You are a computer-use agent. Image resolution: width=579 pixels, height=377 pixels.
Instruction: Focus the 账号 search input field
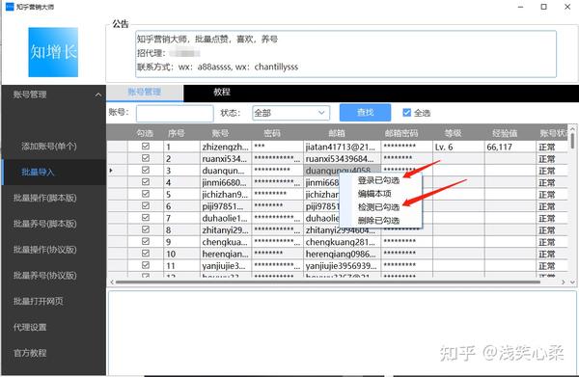[x=175, y=113]
